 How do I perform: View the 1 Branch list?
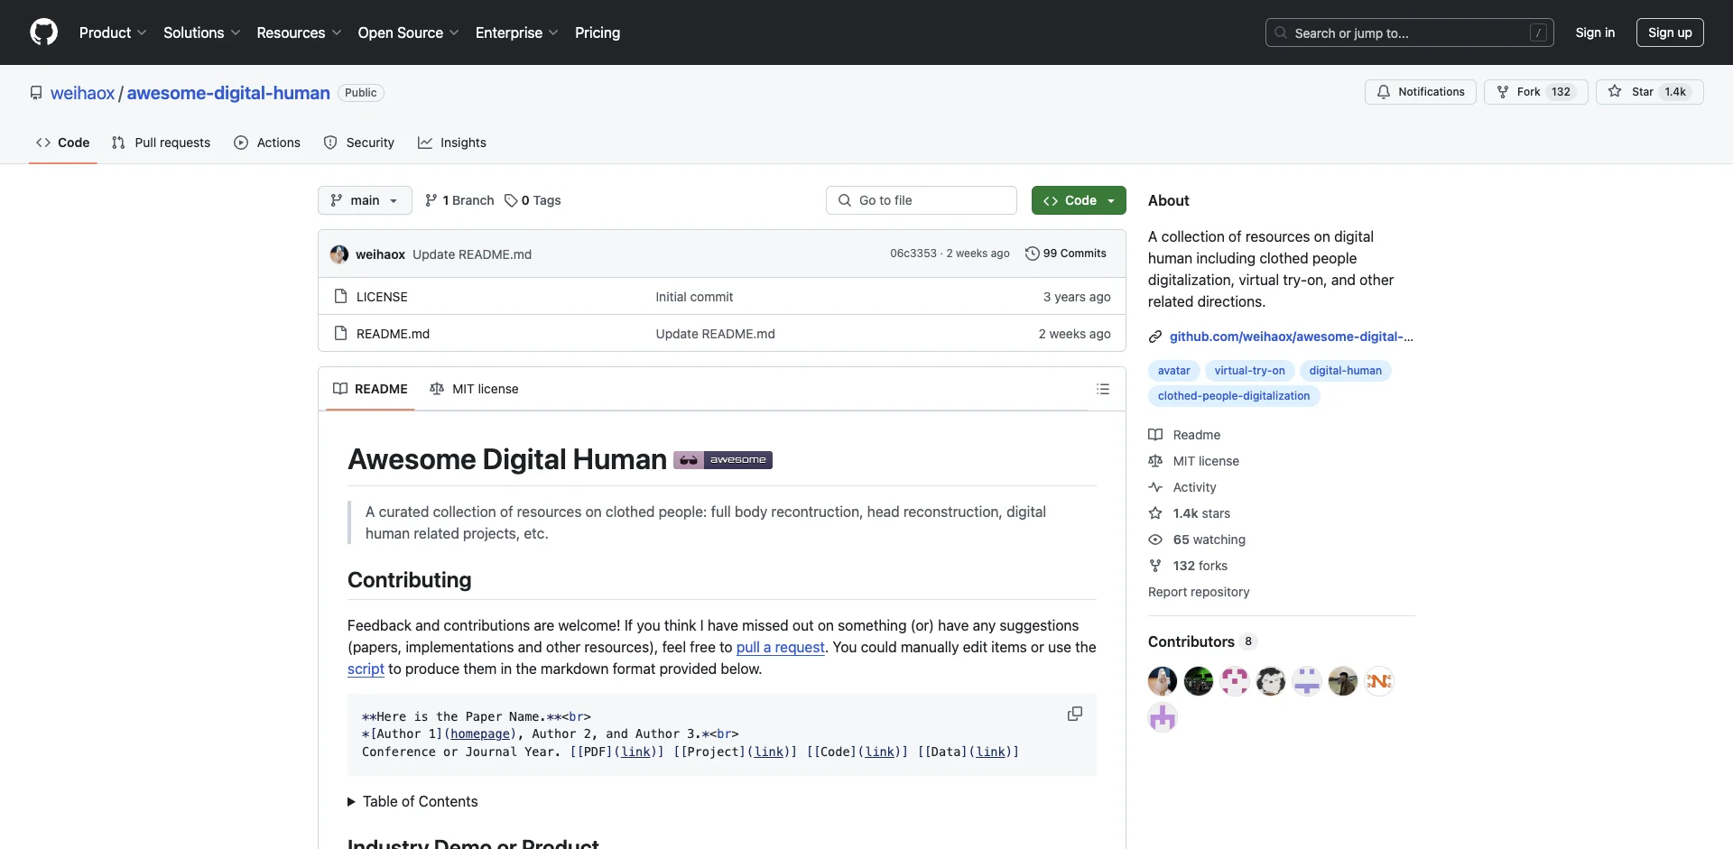[459, 200]
